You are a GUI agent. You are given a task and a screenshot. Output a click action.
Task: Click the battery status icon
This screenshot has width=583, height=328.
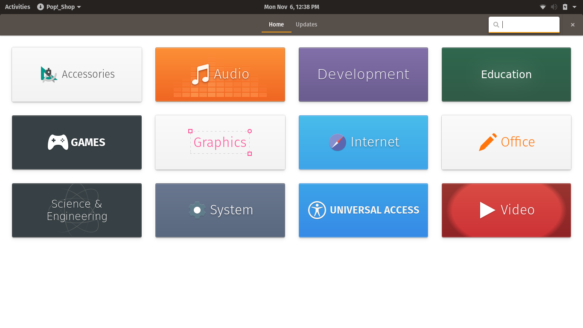[565, 7]
